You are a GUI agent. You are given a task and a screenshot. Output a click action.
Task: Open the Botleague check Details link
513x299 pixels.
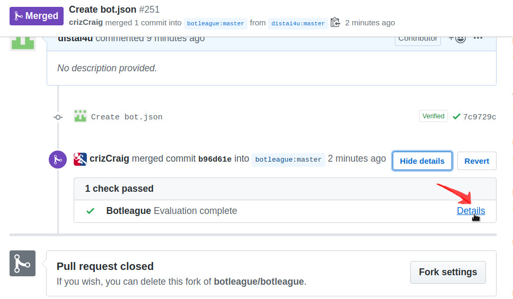[x=471, y=211]
